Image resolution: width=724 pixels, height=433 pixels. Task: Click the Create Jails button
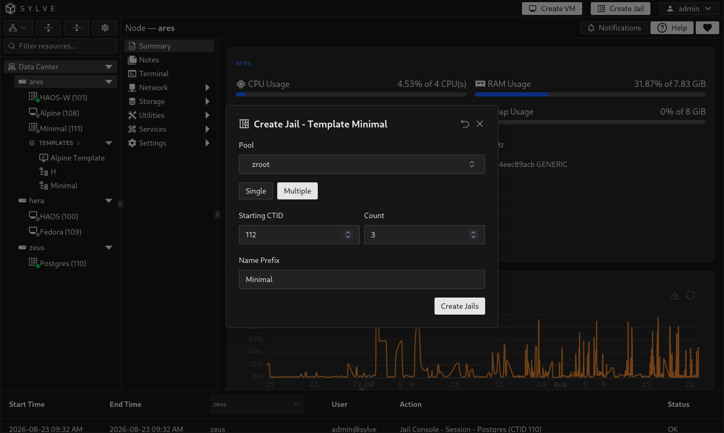460,306
